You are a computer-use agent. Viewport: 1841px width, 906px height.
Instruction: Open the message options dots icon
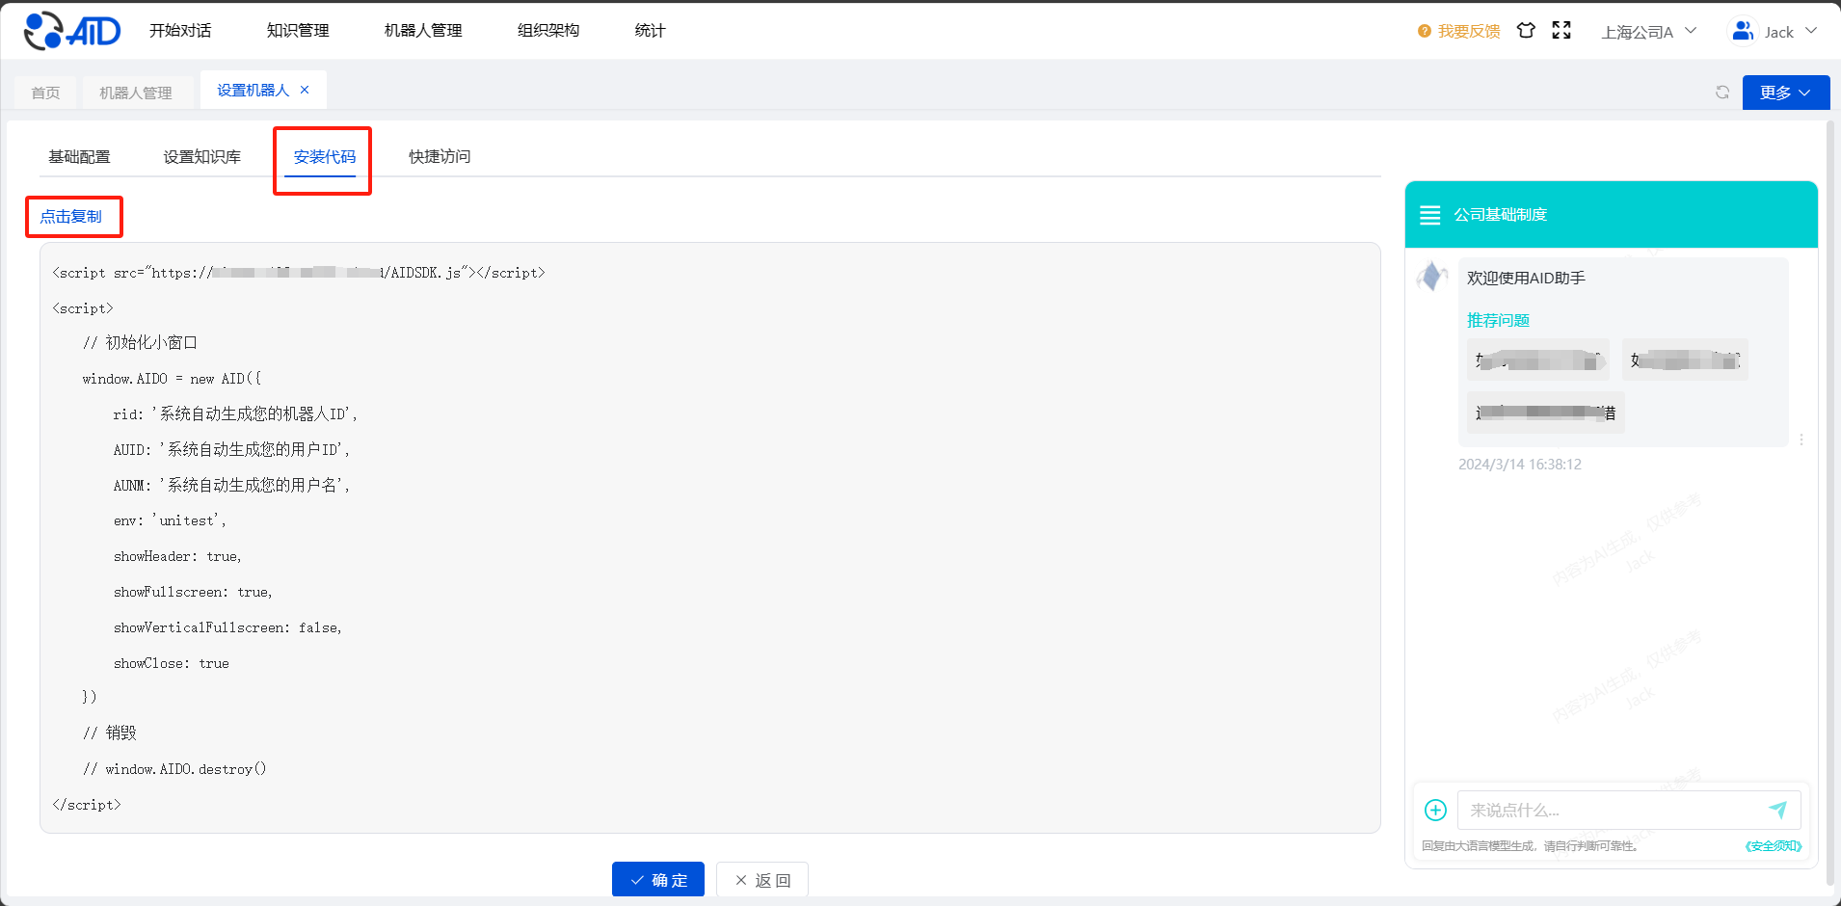1801,440
